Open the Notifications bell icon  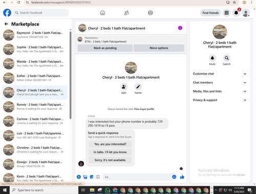coord(236,13)
